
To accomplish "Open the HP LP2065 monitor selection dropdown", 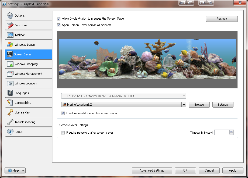I will (184, 96).
